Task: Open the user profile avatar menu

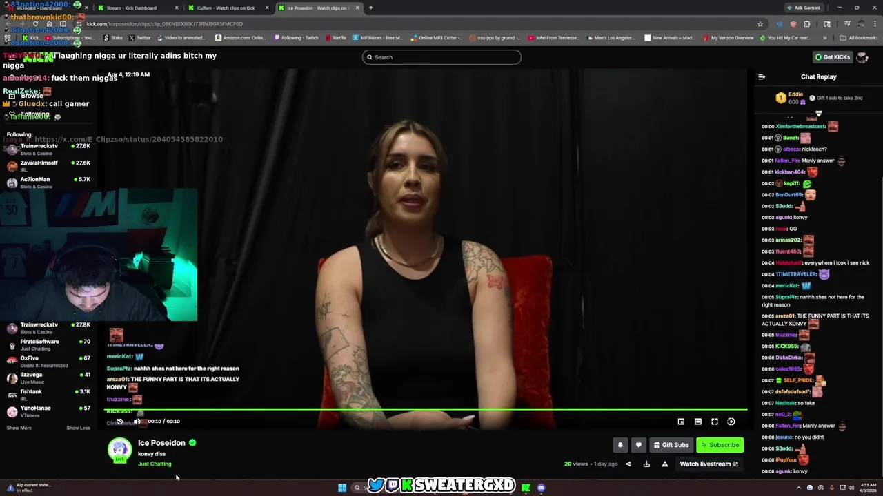Action: click(862, 57)
